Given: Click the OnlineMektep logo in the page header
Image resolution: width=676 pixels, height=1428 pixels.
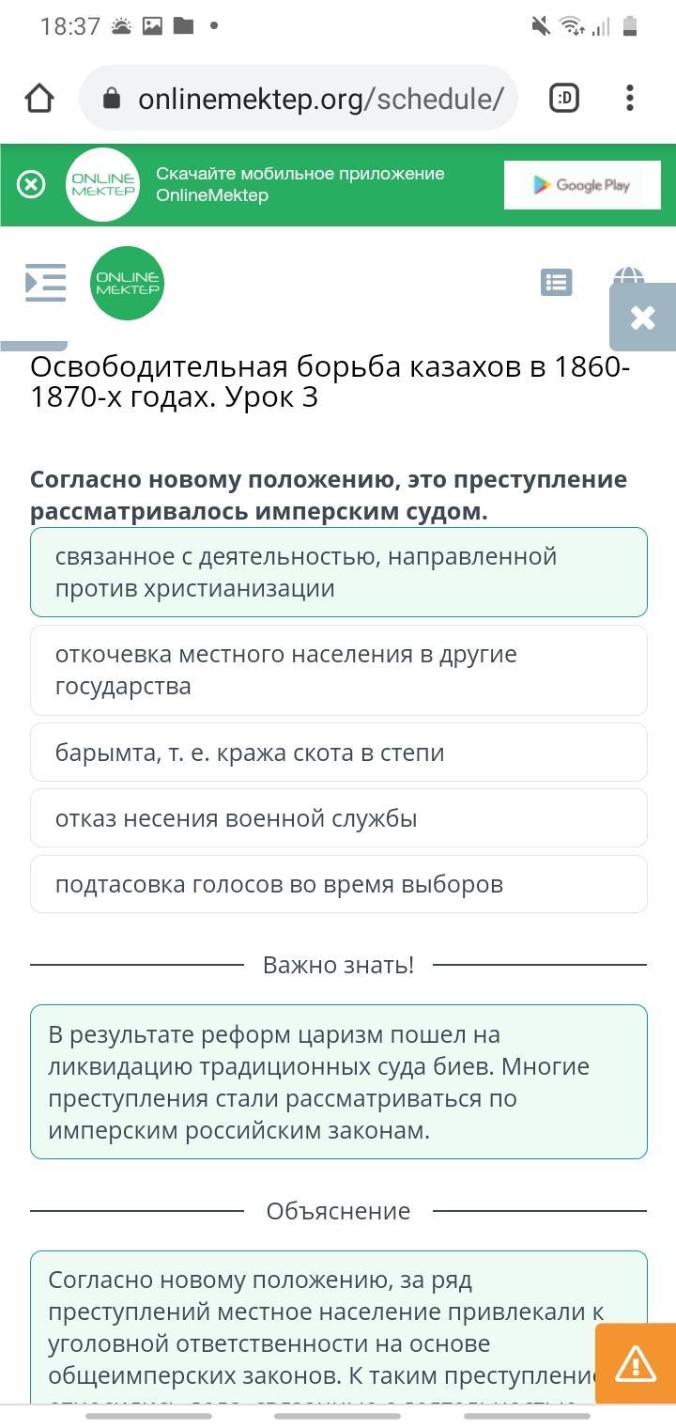Looking at the screenshot, I should 128,283.
